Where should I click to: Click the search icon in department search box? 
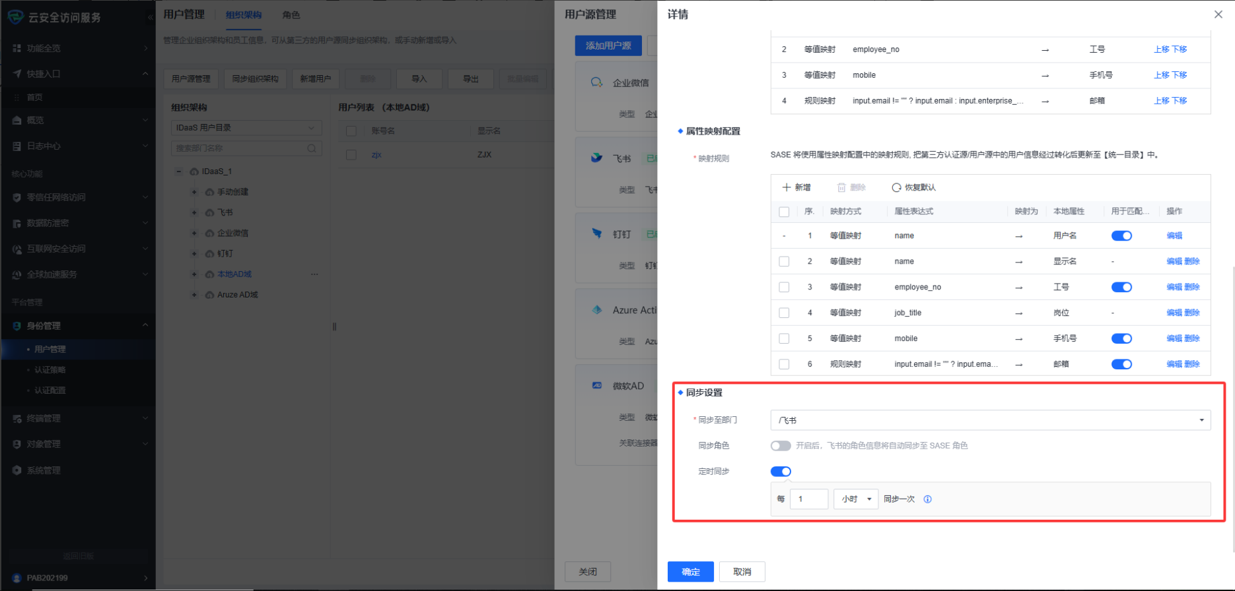312,148
